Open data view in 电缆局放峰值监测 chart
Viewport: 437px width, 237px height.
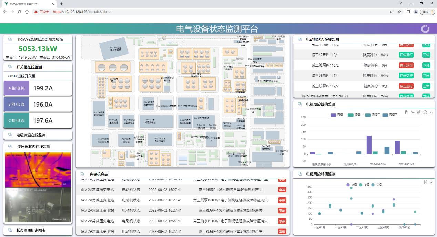click(x=425, y=182)
